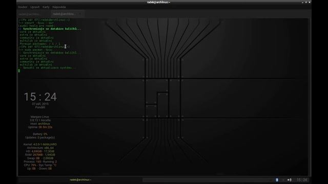The width and height of the screenshot is (328, 184).
Task: Click the 'Battery: 0%' line
Action: pos(40,134)
